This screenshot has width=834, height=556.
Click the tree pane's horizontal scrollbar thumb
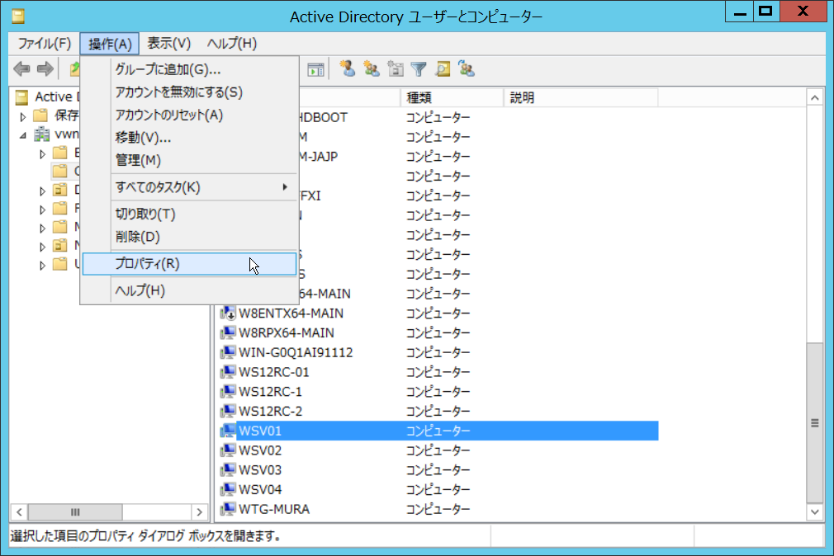(x=75, y=512)
